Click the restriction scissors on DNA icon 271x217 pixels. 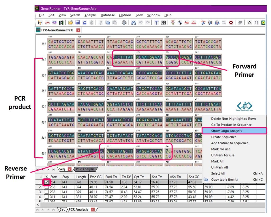pos(203,23)
